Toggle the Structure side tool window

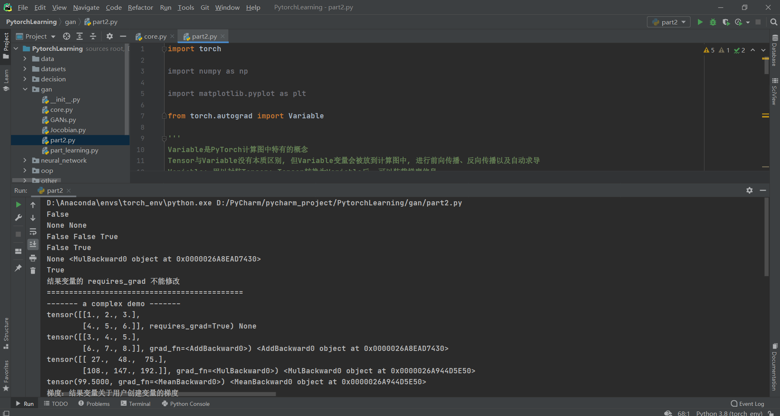(6, 333)
